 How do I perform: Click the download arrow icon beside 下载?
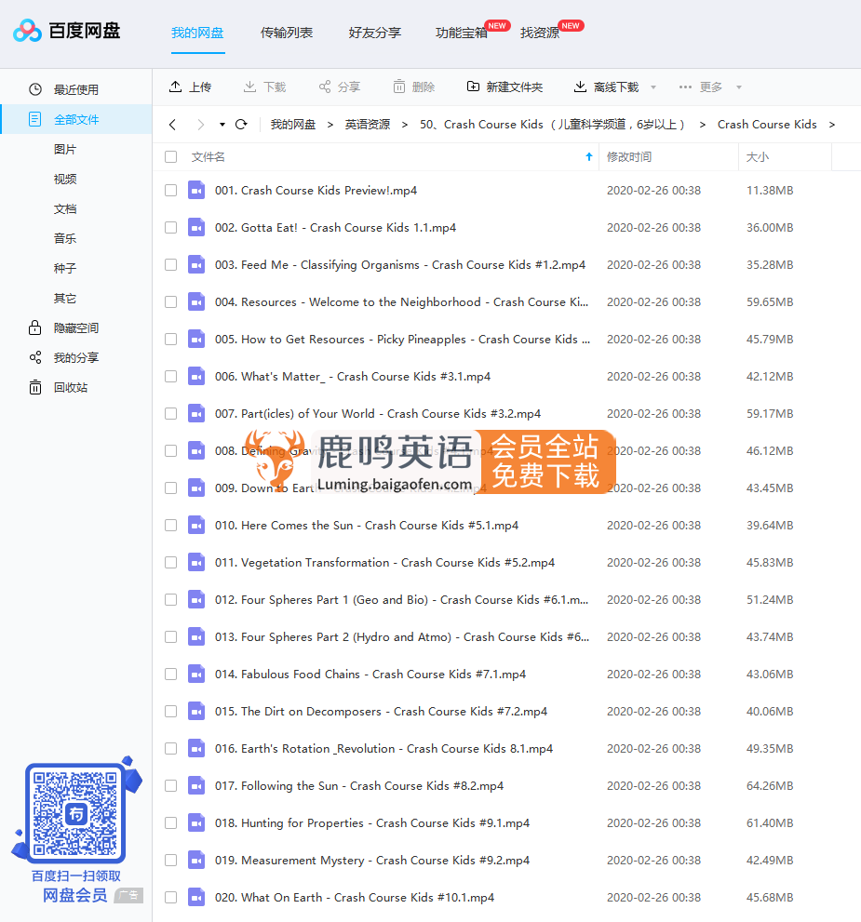(250, 87)
